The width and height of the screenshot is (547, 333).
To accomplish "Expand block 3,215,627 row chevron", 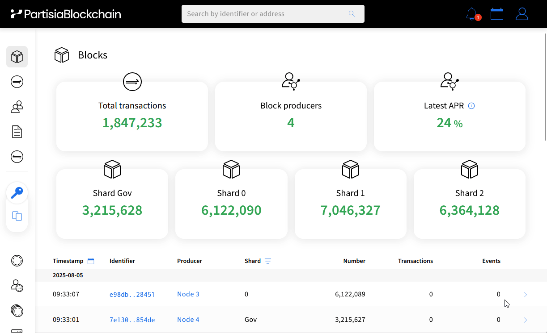I will 526,320.
